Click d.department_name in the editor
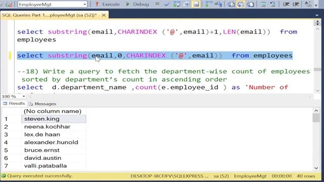 point(89,87)
